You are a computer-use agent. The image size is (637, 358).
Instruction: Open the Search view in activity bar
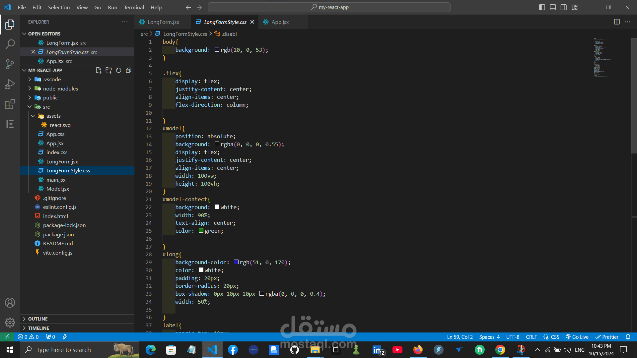point(10,44)
